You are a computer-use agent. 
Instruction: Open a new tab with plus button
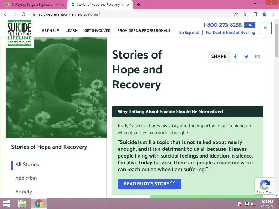point(139,5)
